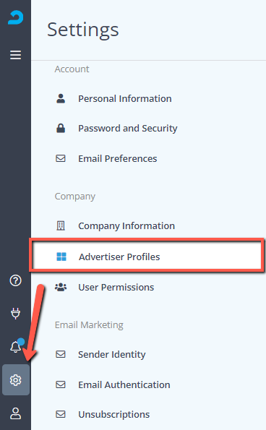This screenshot has width=266, height=430.
Task: Click the building icon beside Company Information
Action: coord(61,225)
